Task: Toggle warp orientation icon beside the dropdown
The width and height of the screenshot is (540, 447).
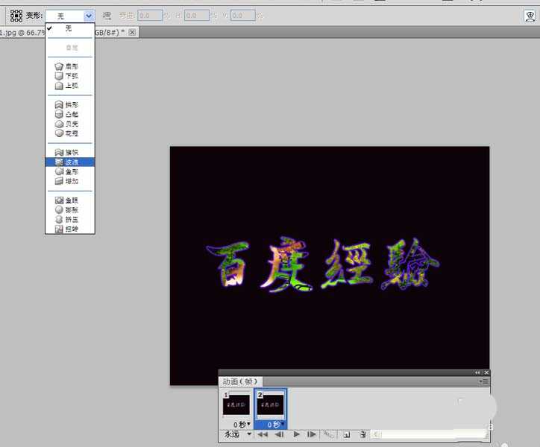Action: (107, 15)
